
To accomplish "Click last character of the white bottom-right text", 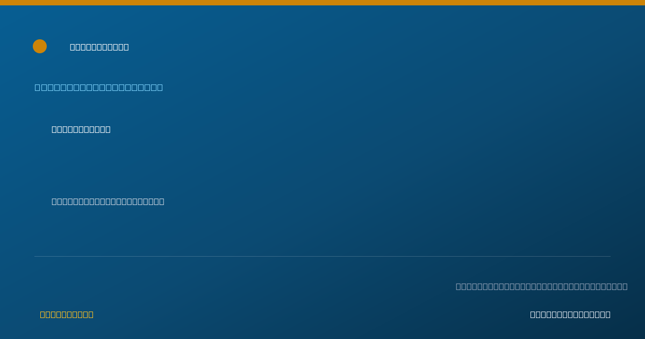I will [x=608, y=314].
